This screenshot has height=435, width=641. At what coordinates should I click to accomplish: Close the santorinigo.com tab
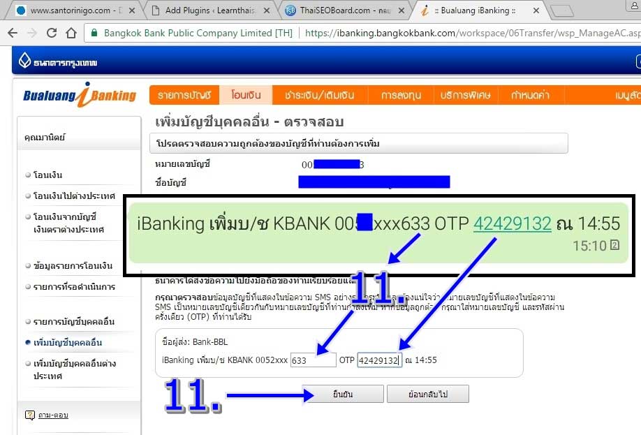pos(132,10)
